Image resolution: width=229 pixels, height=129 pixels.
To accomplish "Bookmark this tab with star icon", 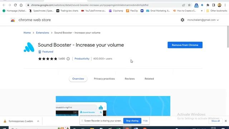I will [189, 5].
